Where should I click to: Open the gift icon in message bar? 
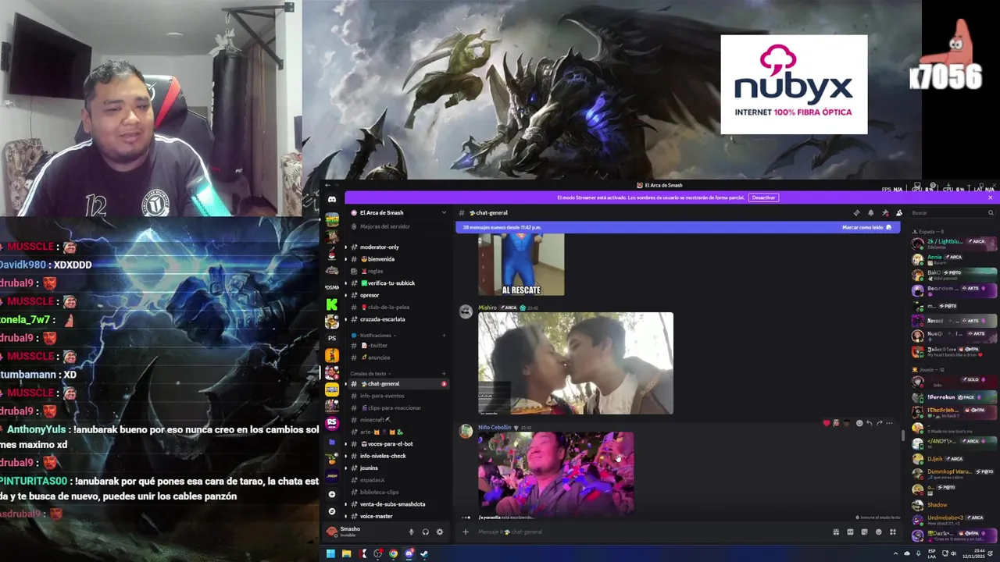(836, 532)
